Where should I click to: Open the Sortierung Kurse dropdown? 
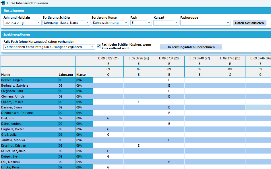[110, 23]
